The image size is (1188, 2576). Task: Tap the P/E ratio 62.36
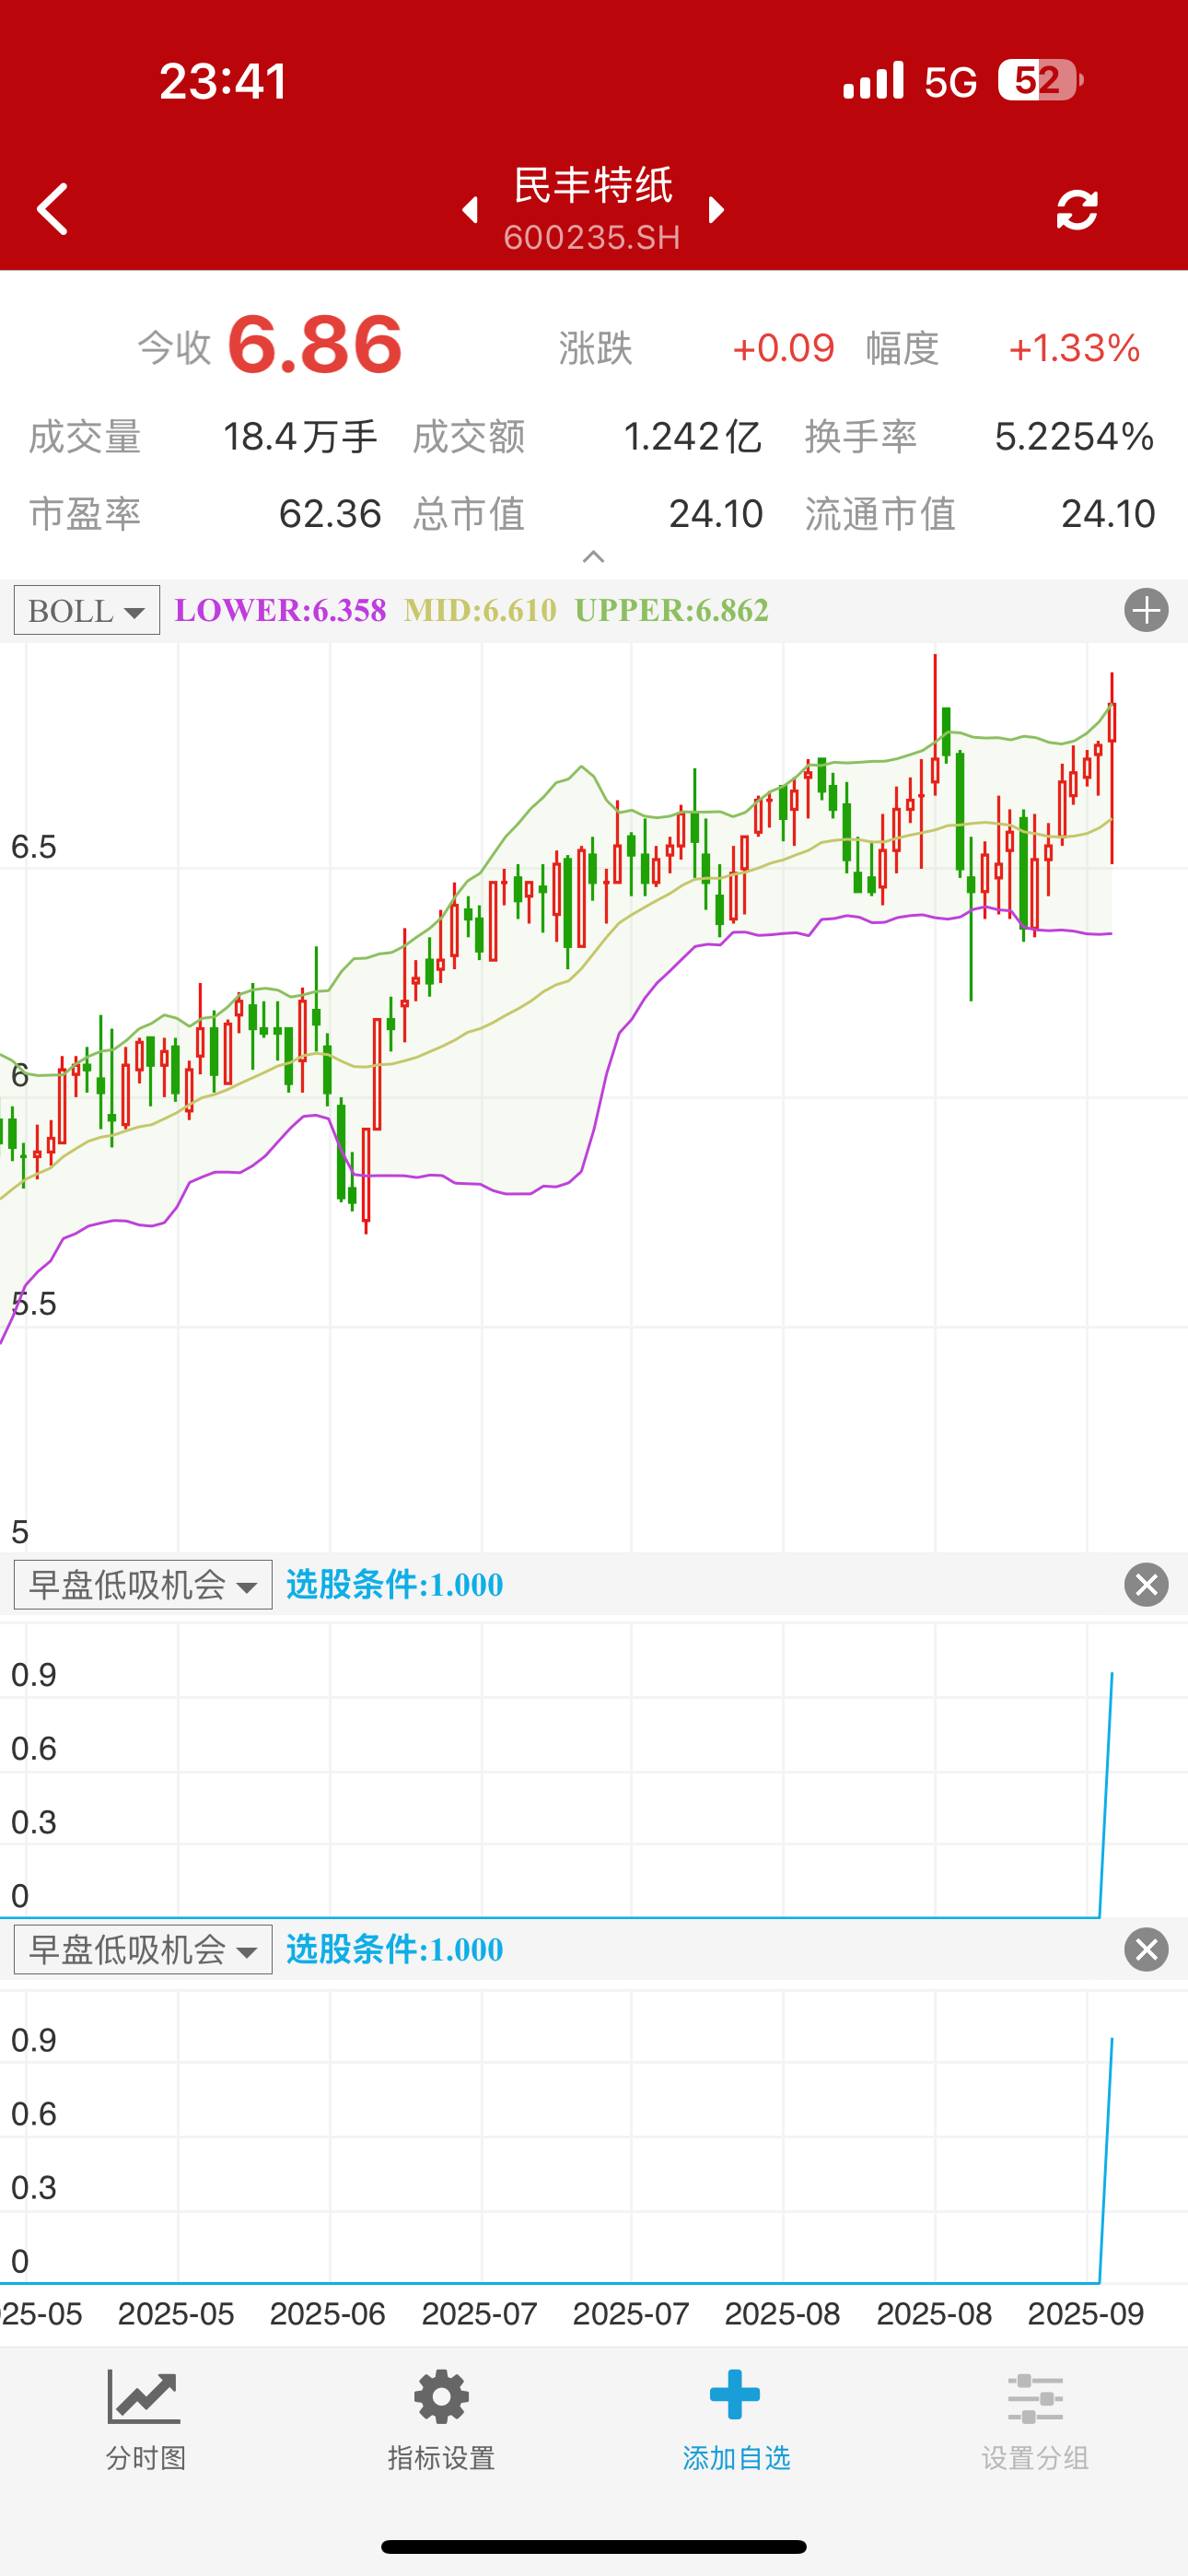click(330, 514)
